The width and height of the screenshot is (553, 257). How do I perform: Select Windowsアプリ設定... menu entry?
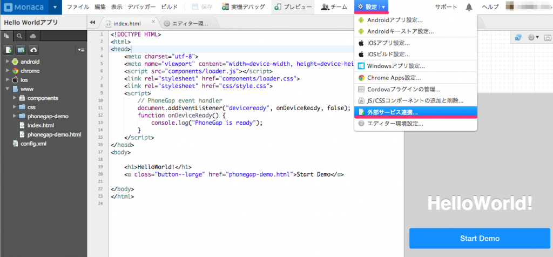pyautogui.click(x=415, y=66)
